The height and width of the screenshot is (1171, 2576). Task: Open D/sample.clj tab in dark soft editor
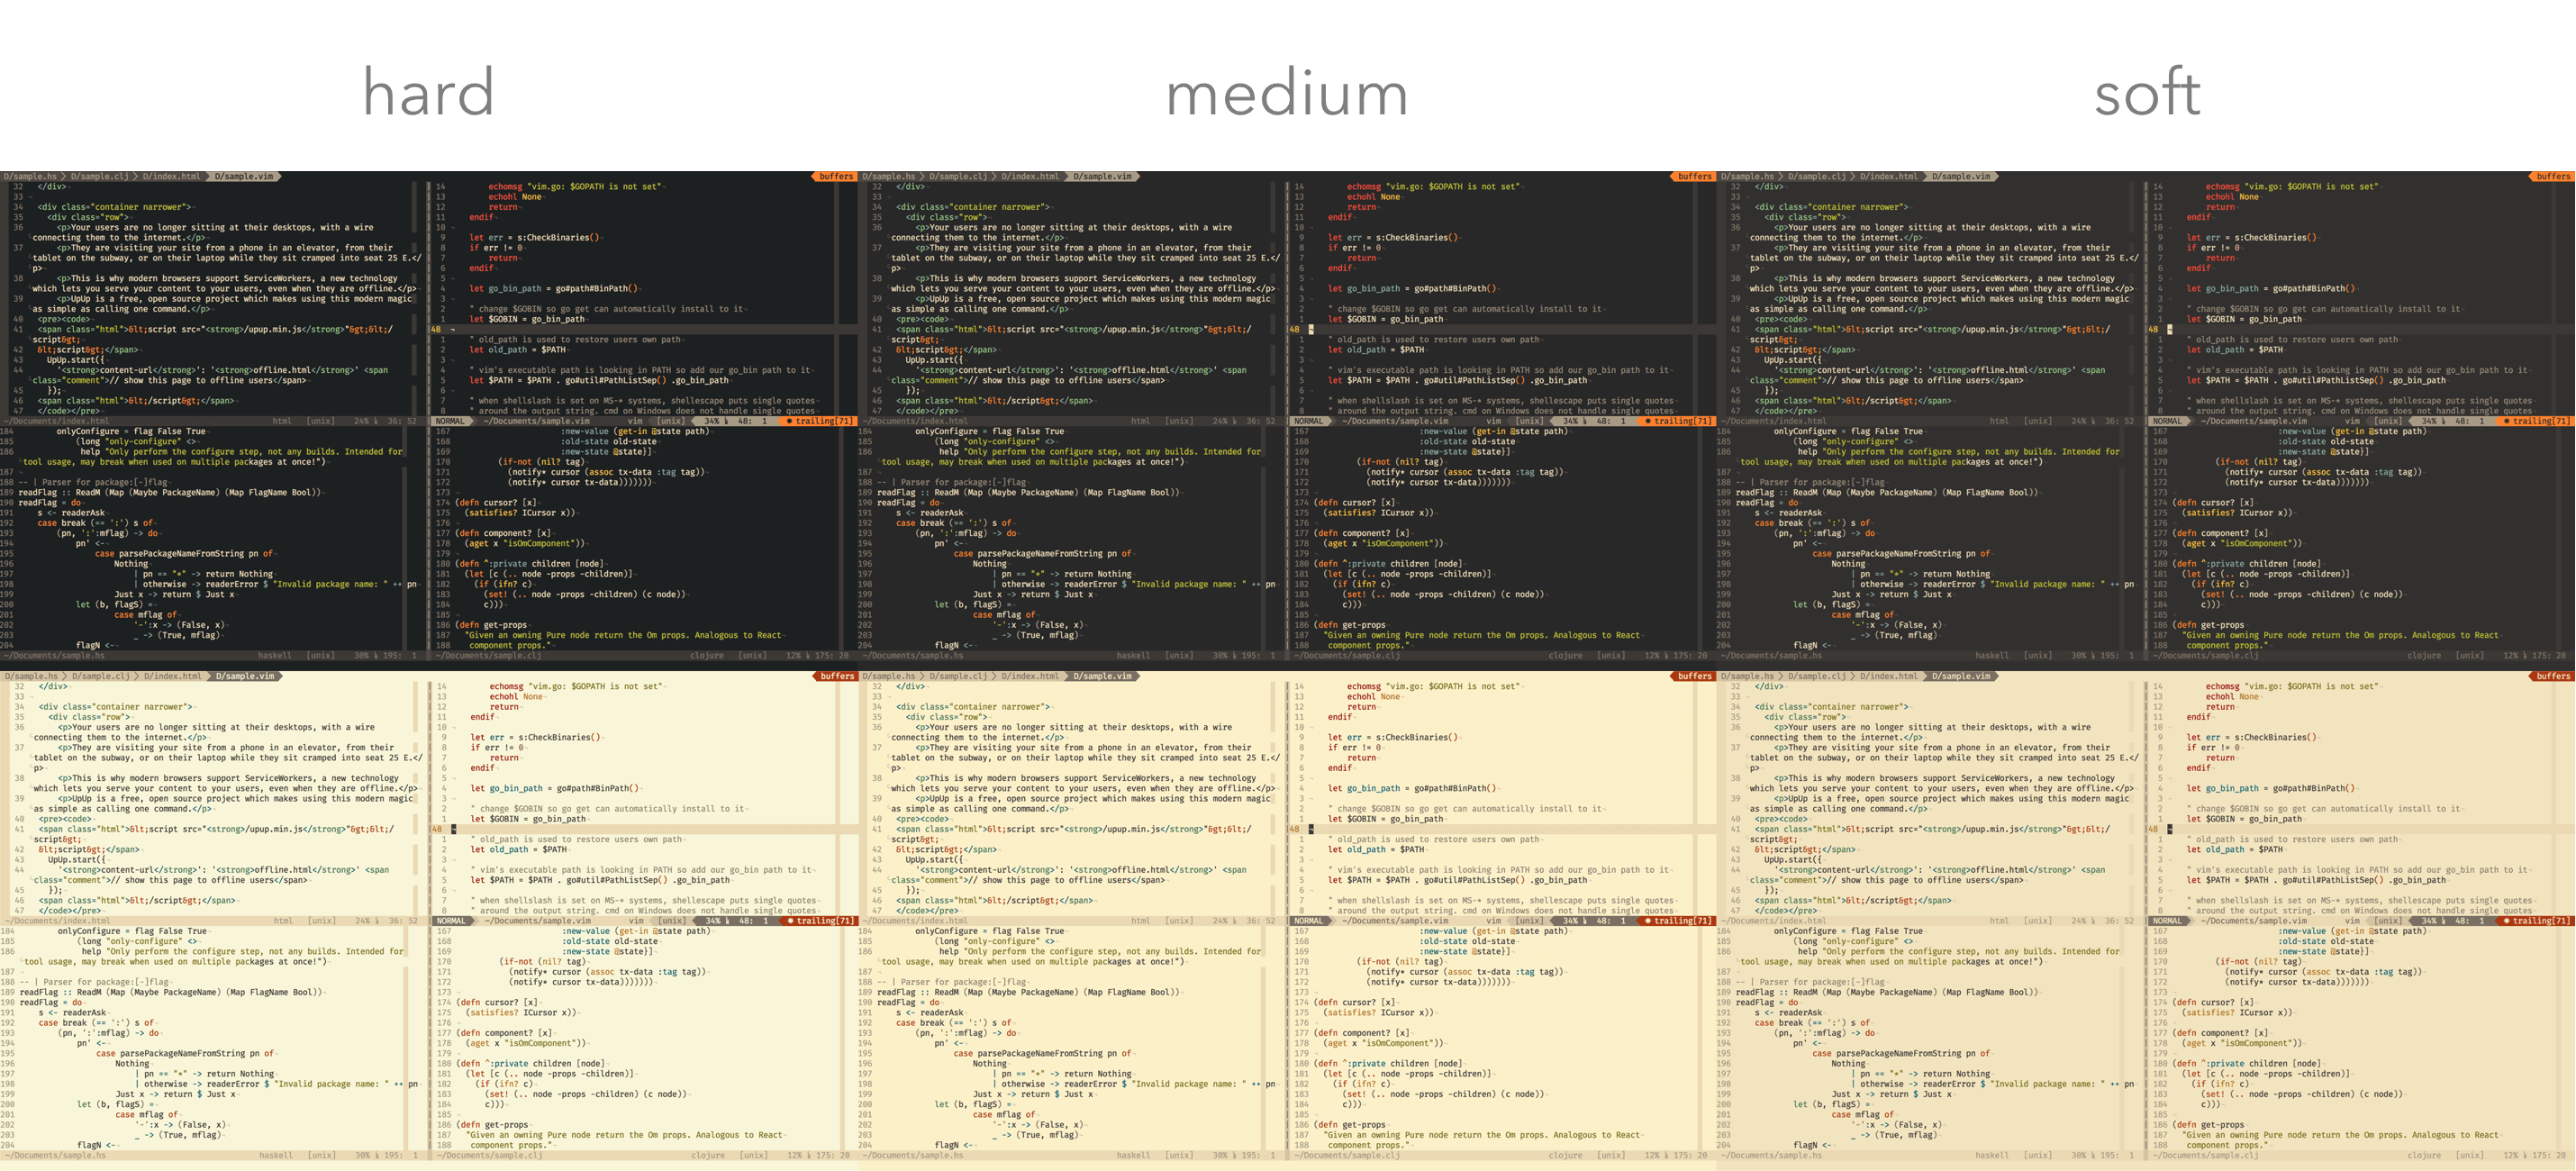[1817, 176]
